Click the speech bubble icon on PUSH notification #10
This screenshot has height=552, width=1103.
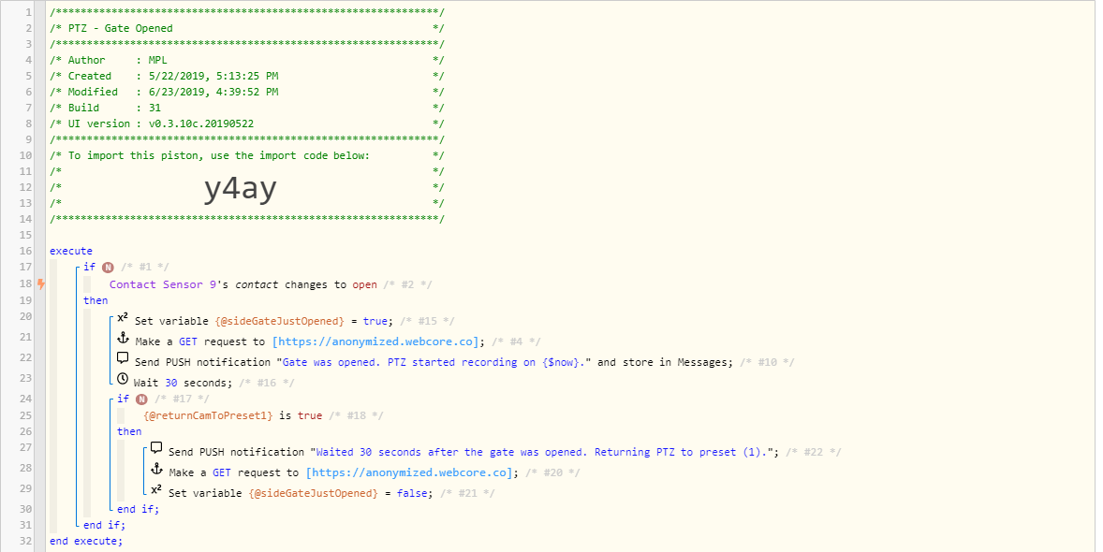(x=123, y=358)
